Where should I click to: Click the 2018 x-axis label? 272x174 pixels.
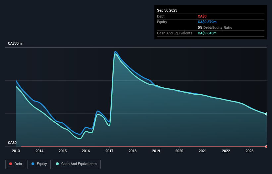pos(133,151)
